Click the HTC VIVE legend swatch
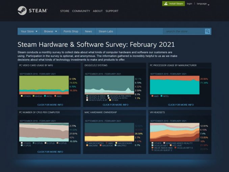The width and height of the screenshot is (229, 172). (x=171, y=145)
